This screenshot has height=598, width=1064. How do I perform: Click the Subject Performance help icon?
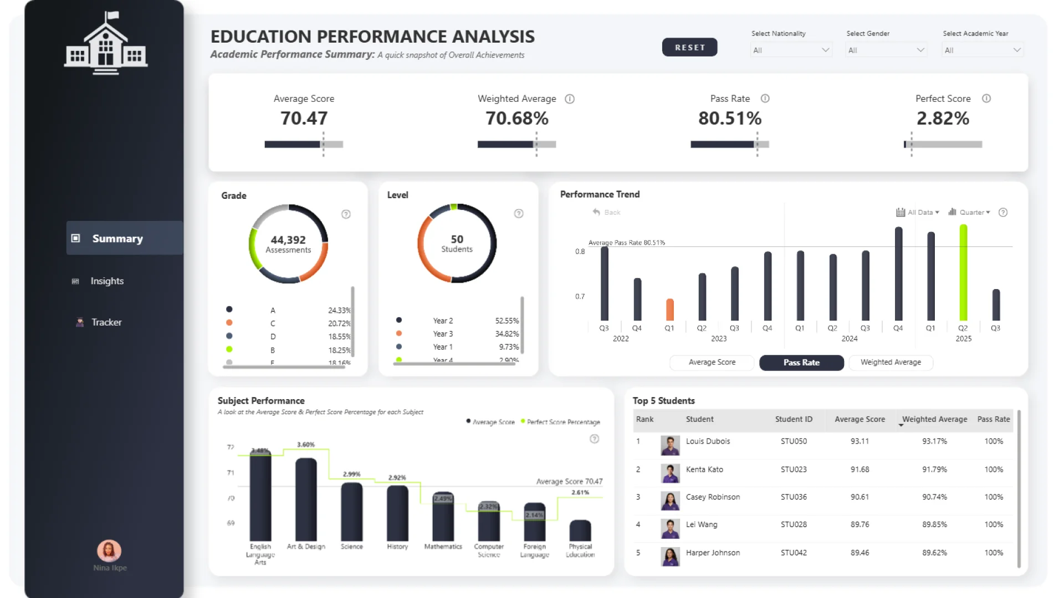click(x=594, y=439)
